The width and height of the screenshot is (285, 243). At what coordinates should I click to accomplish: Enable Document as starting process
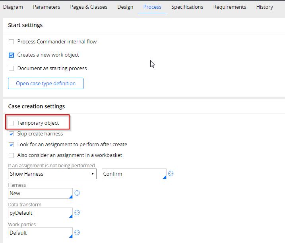pos(11,68)
